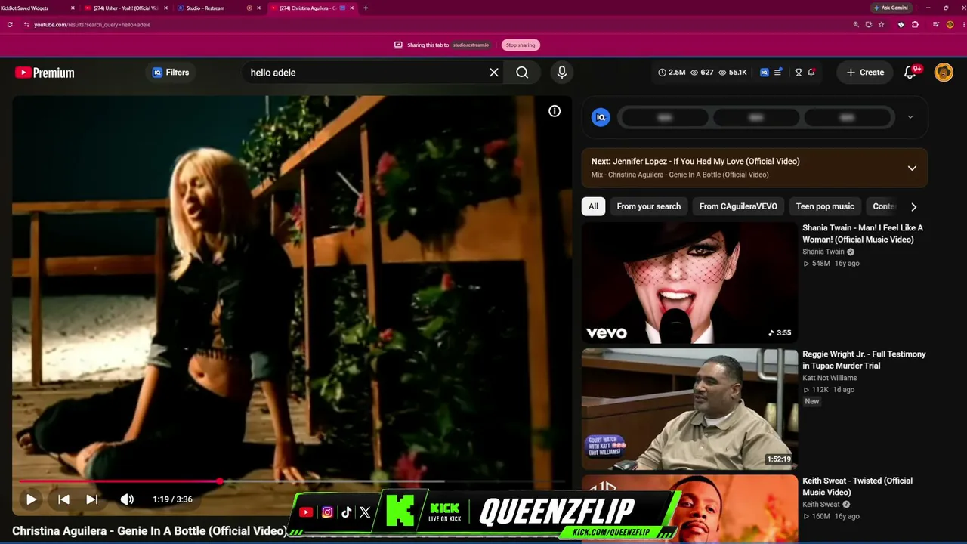The height and width of the screenshot is (544, 967).
Task: Open the Chrome profile avatar
Action: click(x=950, y=24)
